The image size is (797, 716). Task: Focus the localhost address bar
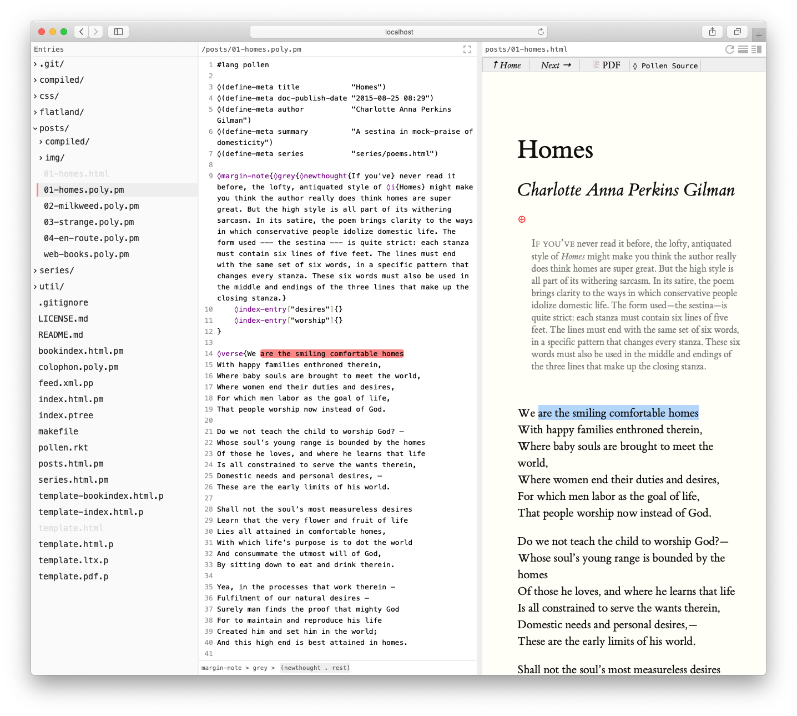399,32
